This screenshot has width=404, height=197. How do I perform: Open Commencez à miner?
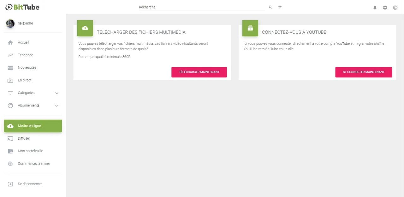pyautogui.click(x=33, y=164)
